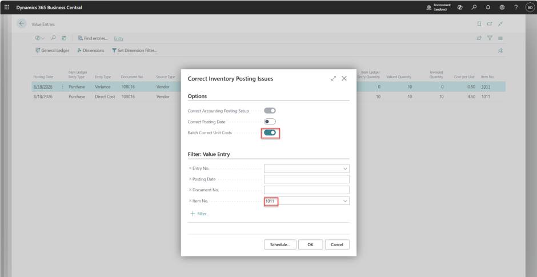Select the Variance entry type cell
537x277 pixels.
(103, 87)
